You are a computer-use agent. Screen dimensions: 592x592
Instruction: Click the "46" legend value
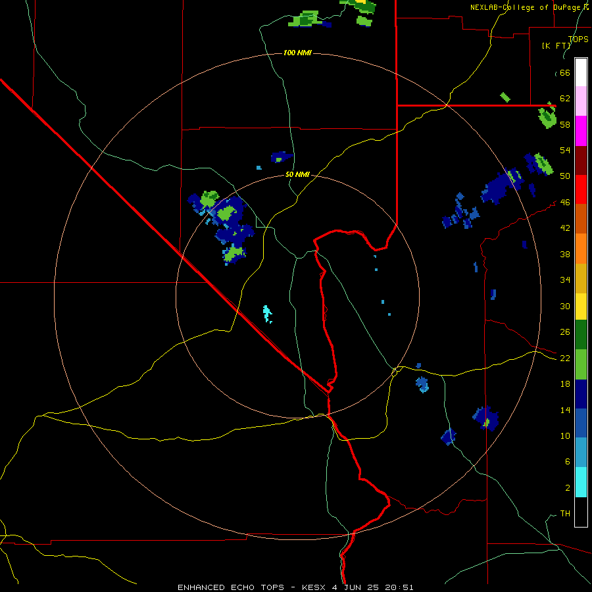click(x=565, y=203)
